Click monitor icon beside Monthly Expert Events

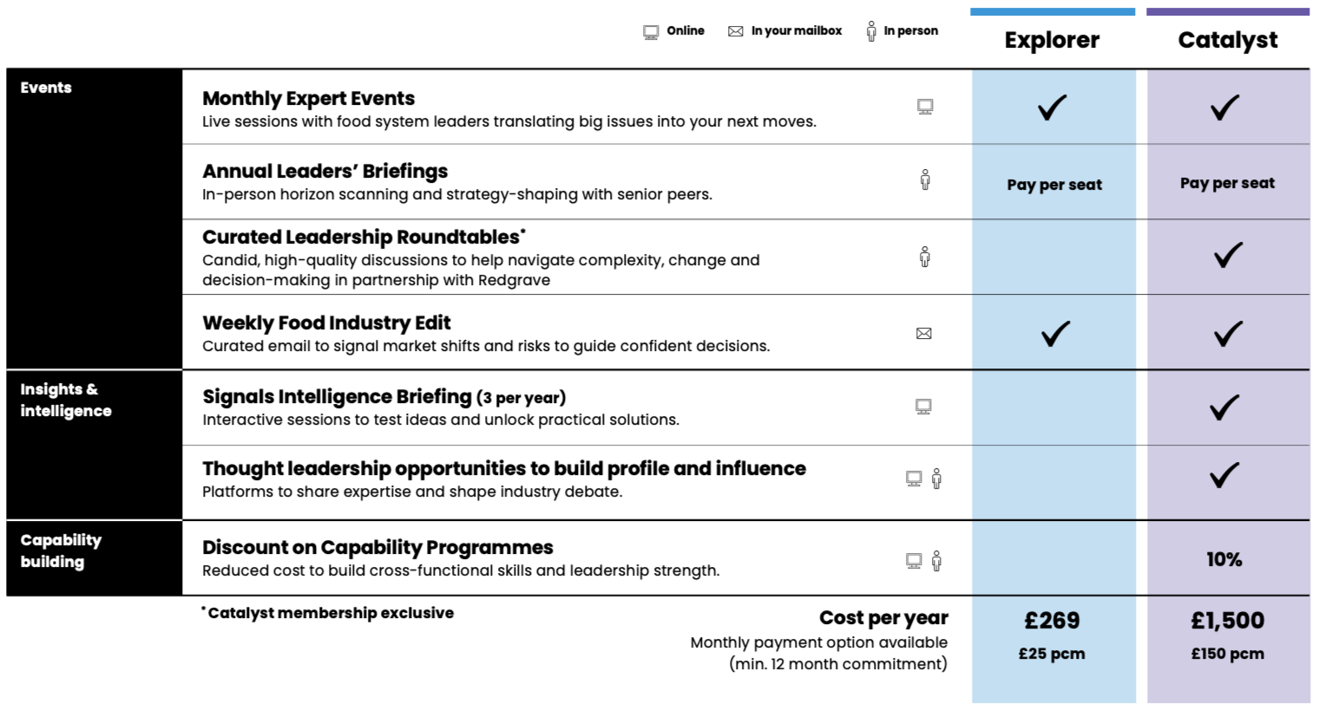925,107
